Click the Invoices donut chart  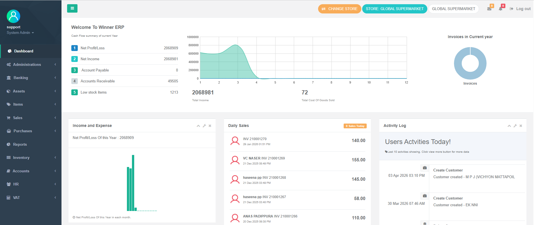click(x=470, y=63)
